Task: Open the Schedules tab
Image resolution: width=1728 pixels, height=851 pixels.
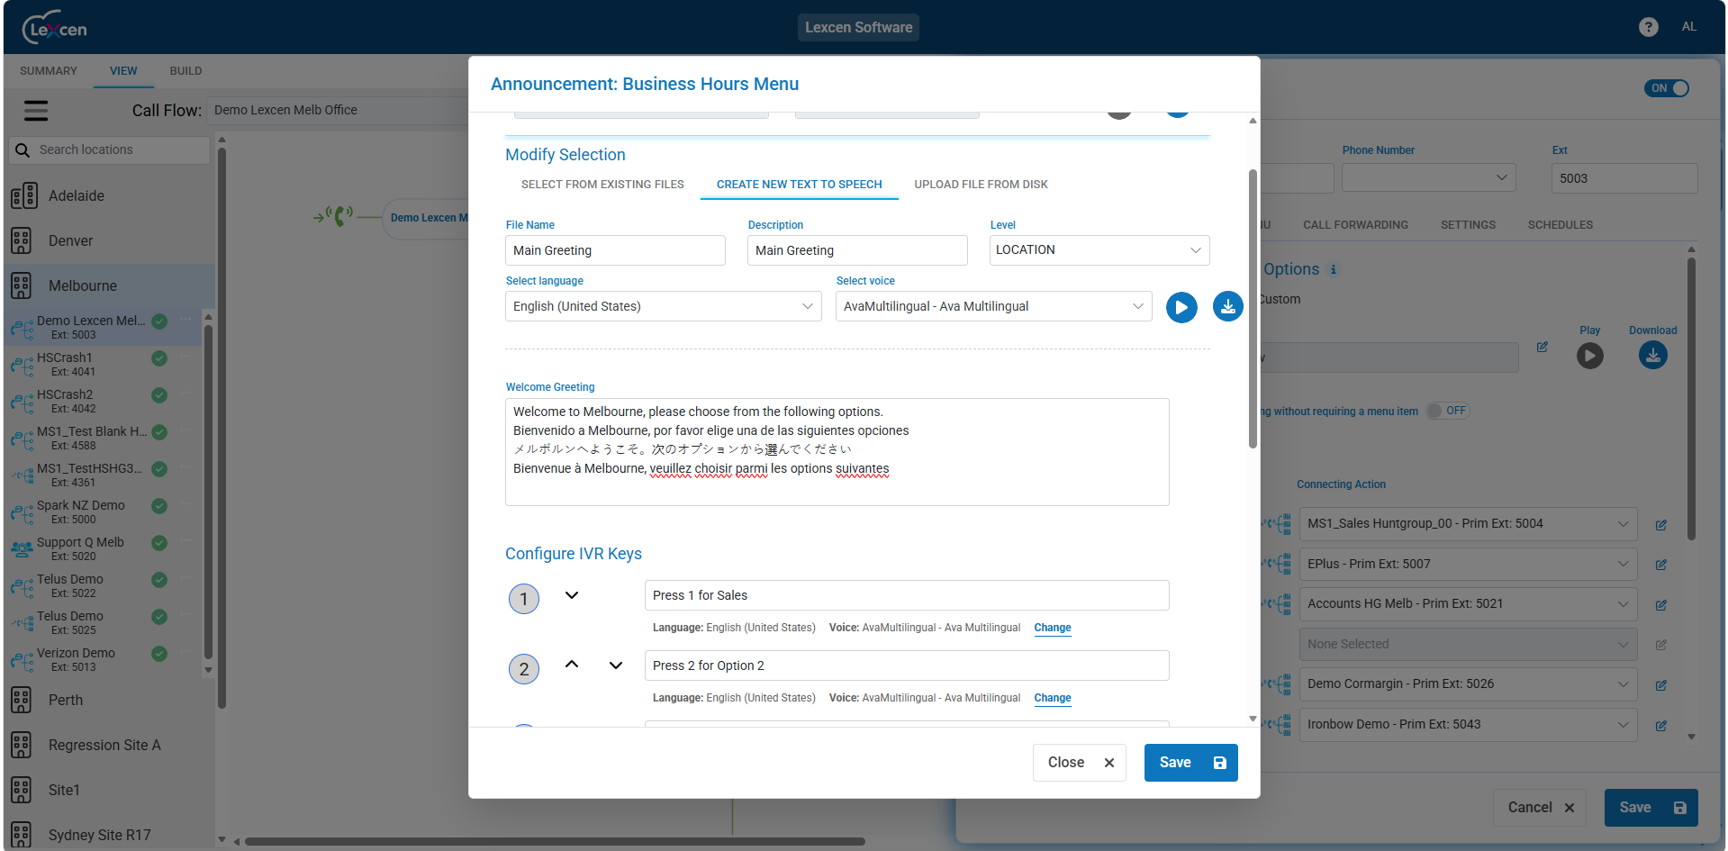Action: click(1560, 225)
